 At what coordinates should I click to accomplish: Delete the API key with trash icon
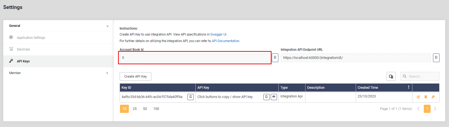click(x=426, y=97)
